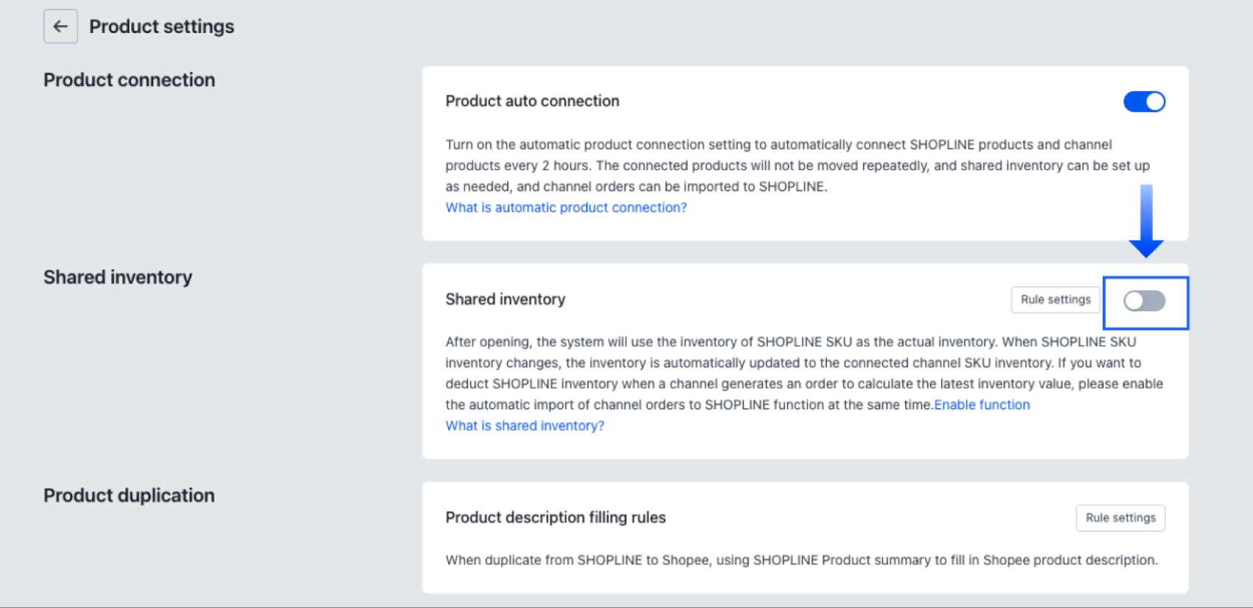1253x608 pixels.
Task: Disable the Product auto connection toggle
Action: pyautogui.click(x=1144, y=102)
